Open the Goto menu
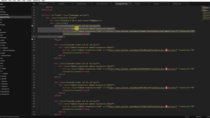Viewport: 210px width, 118px height. pos(19,1)
